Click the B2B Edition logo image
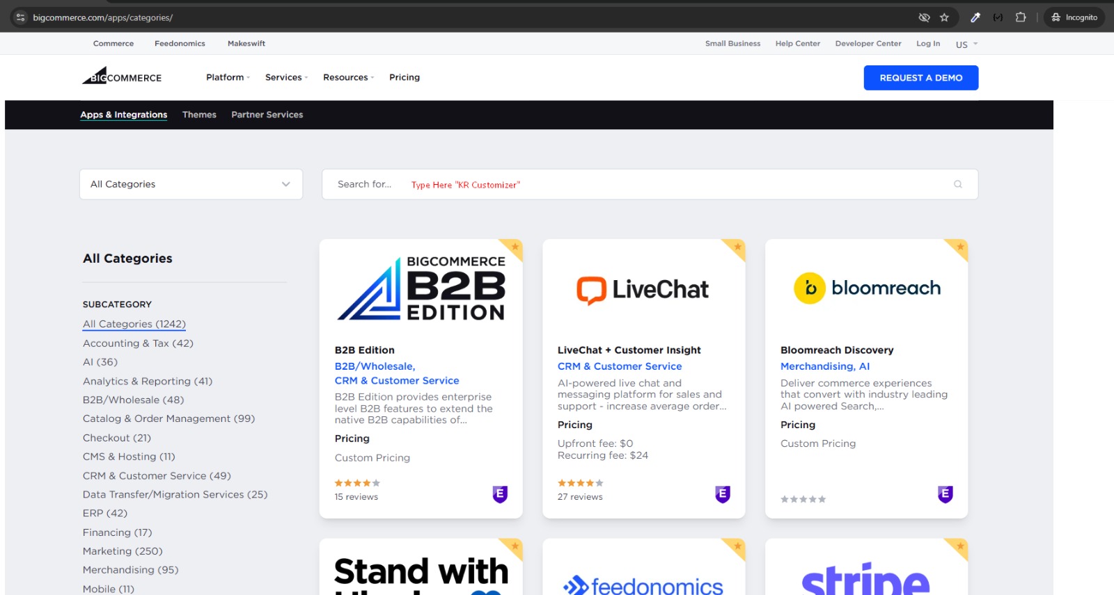 tap(421, 288)
